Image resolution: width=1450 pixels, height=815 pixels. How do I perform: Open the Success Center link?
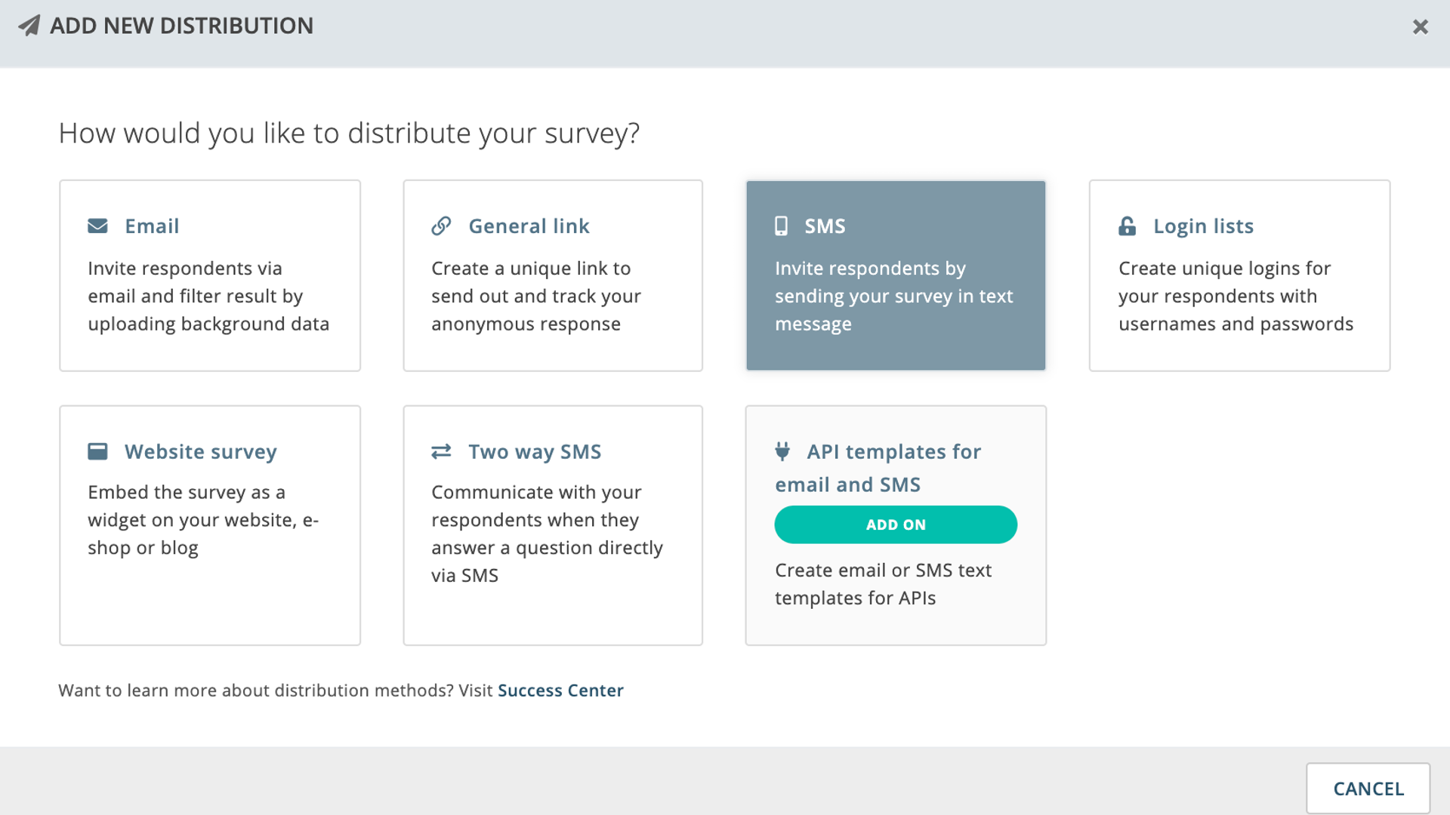(560, 690)
